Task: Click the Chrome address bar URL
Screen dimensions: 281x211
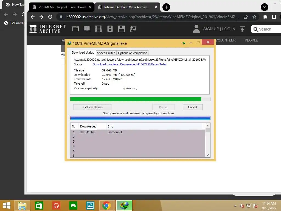Action: point(152,17)
